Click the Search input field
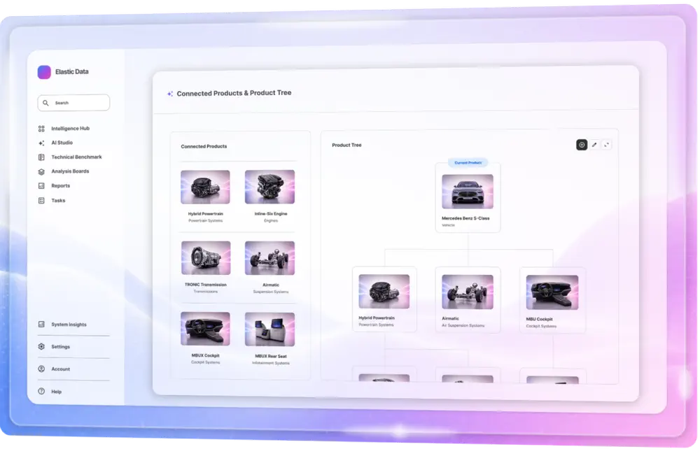700x449 pixels. [73, 103]
